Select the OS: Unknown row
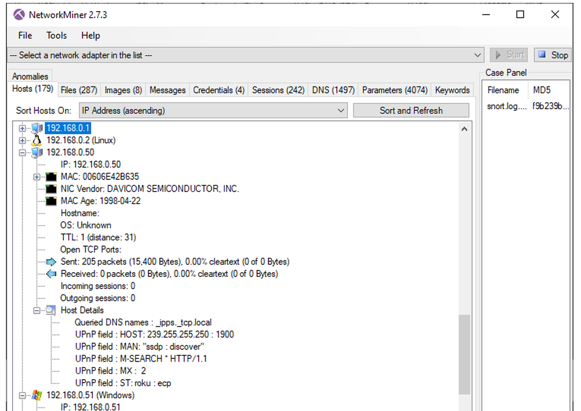Image resolution: width=581 pixels, height=411 pixels. 85,225
